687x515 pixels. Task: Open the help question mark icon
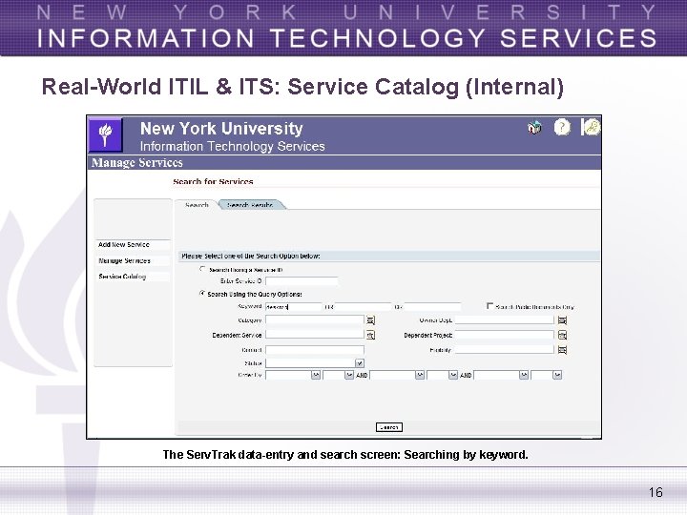(x=562, y=128)
